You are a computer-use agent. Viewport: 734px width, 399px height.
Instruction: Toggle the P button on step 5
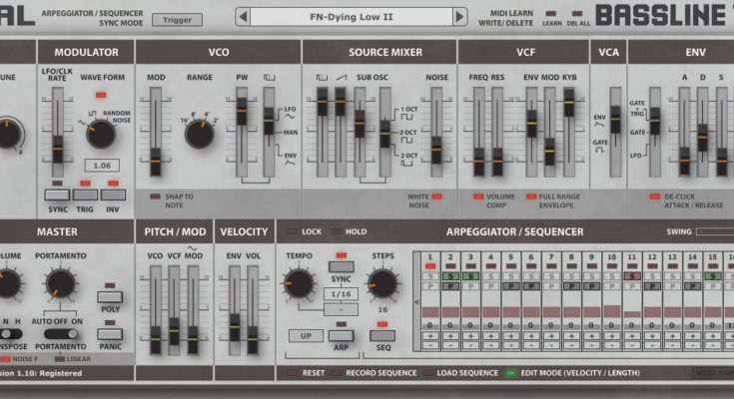(510, 286)
